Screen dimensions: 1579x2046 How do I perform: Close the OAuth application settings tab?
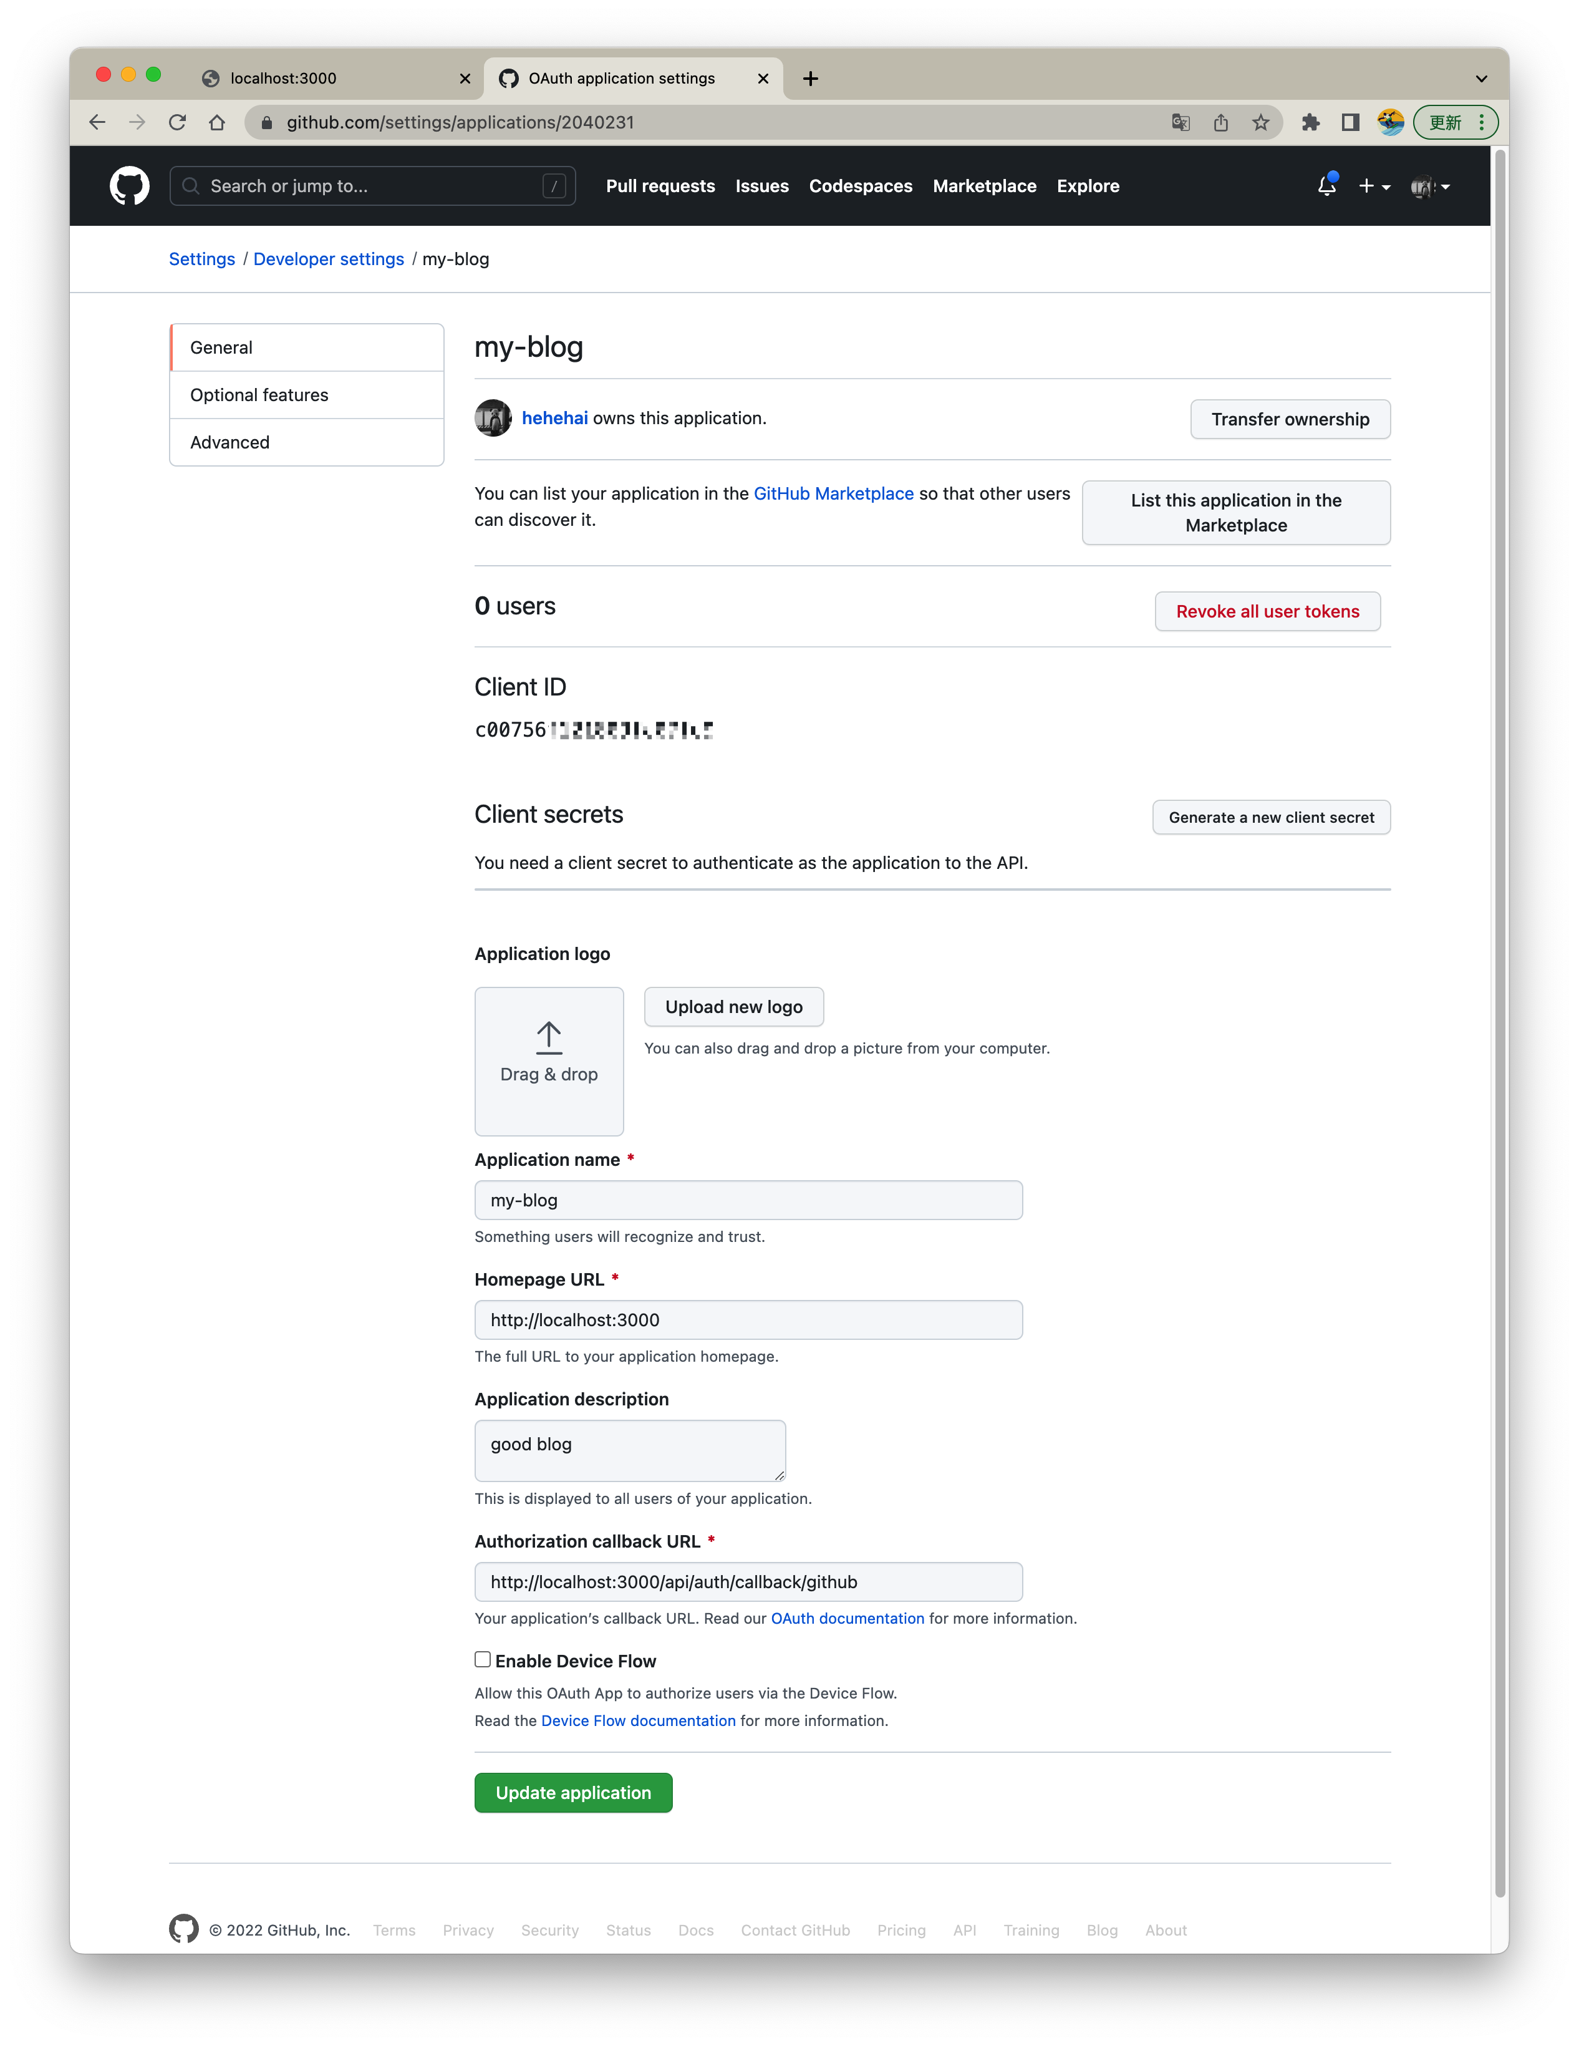(763, 79)
